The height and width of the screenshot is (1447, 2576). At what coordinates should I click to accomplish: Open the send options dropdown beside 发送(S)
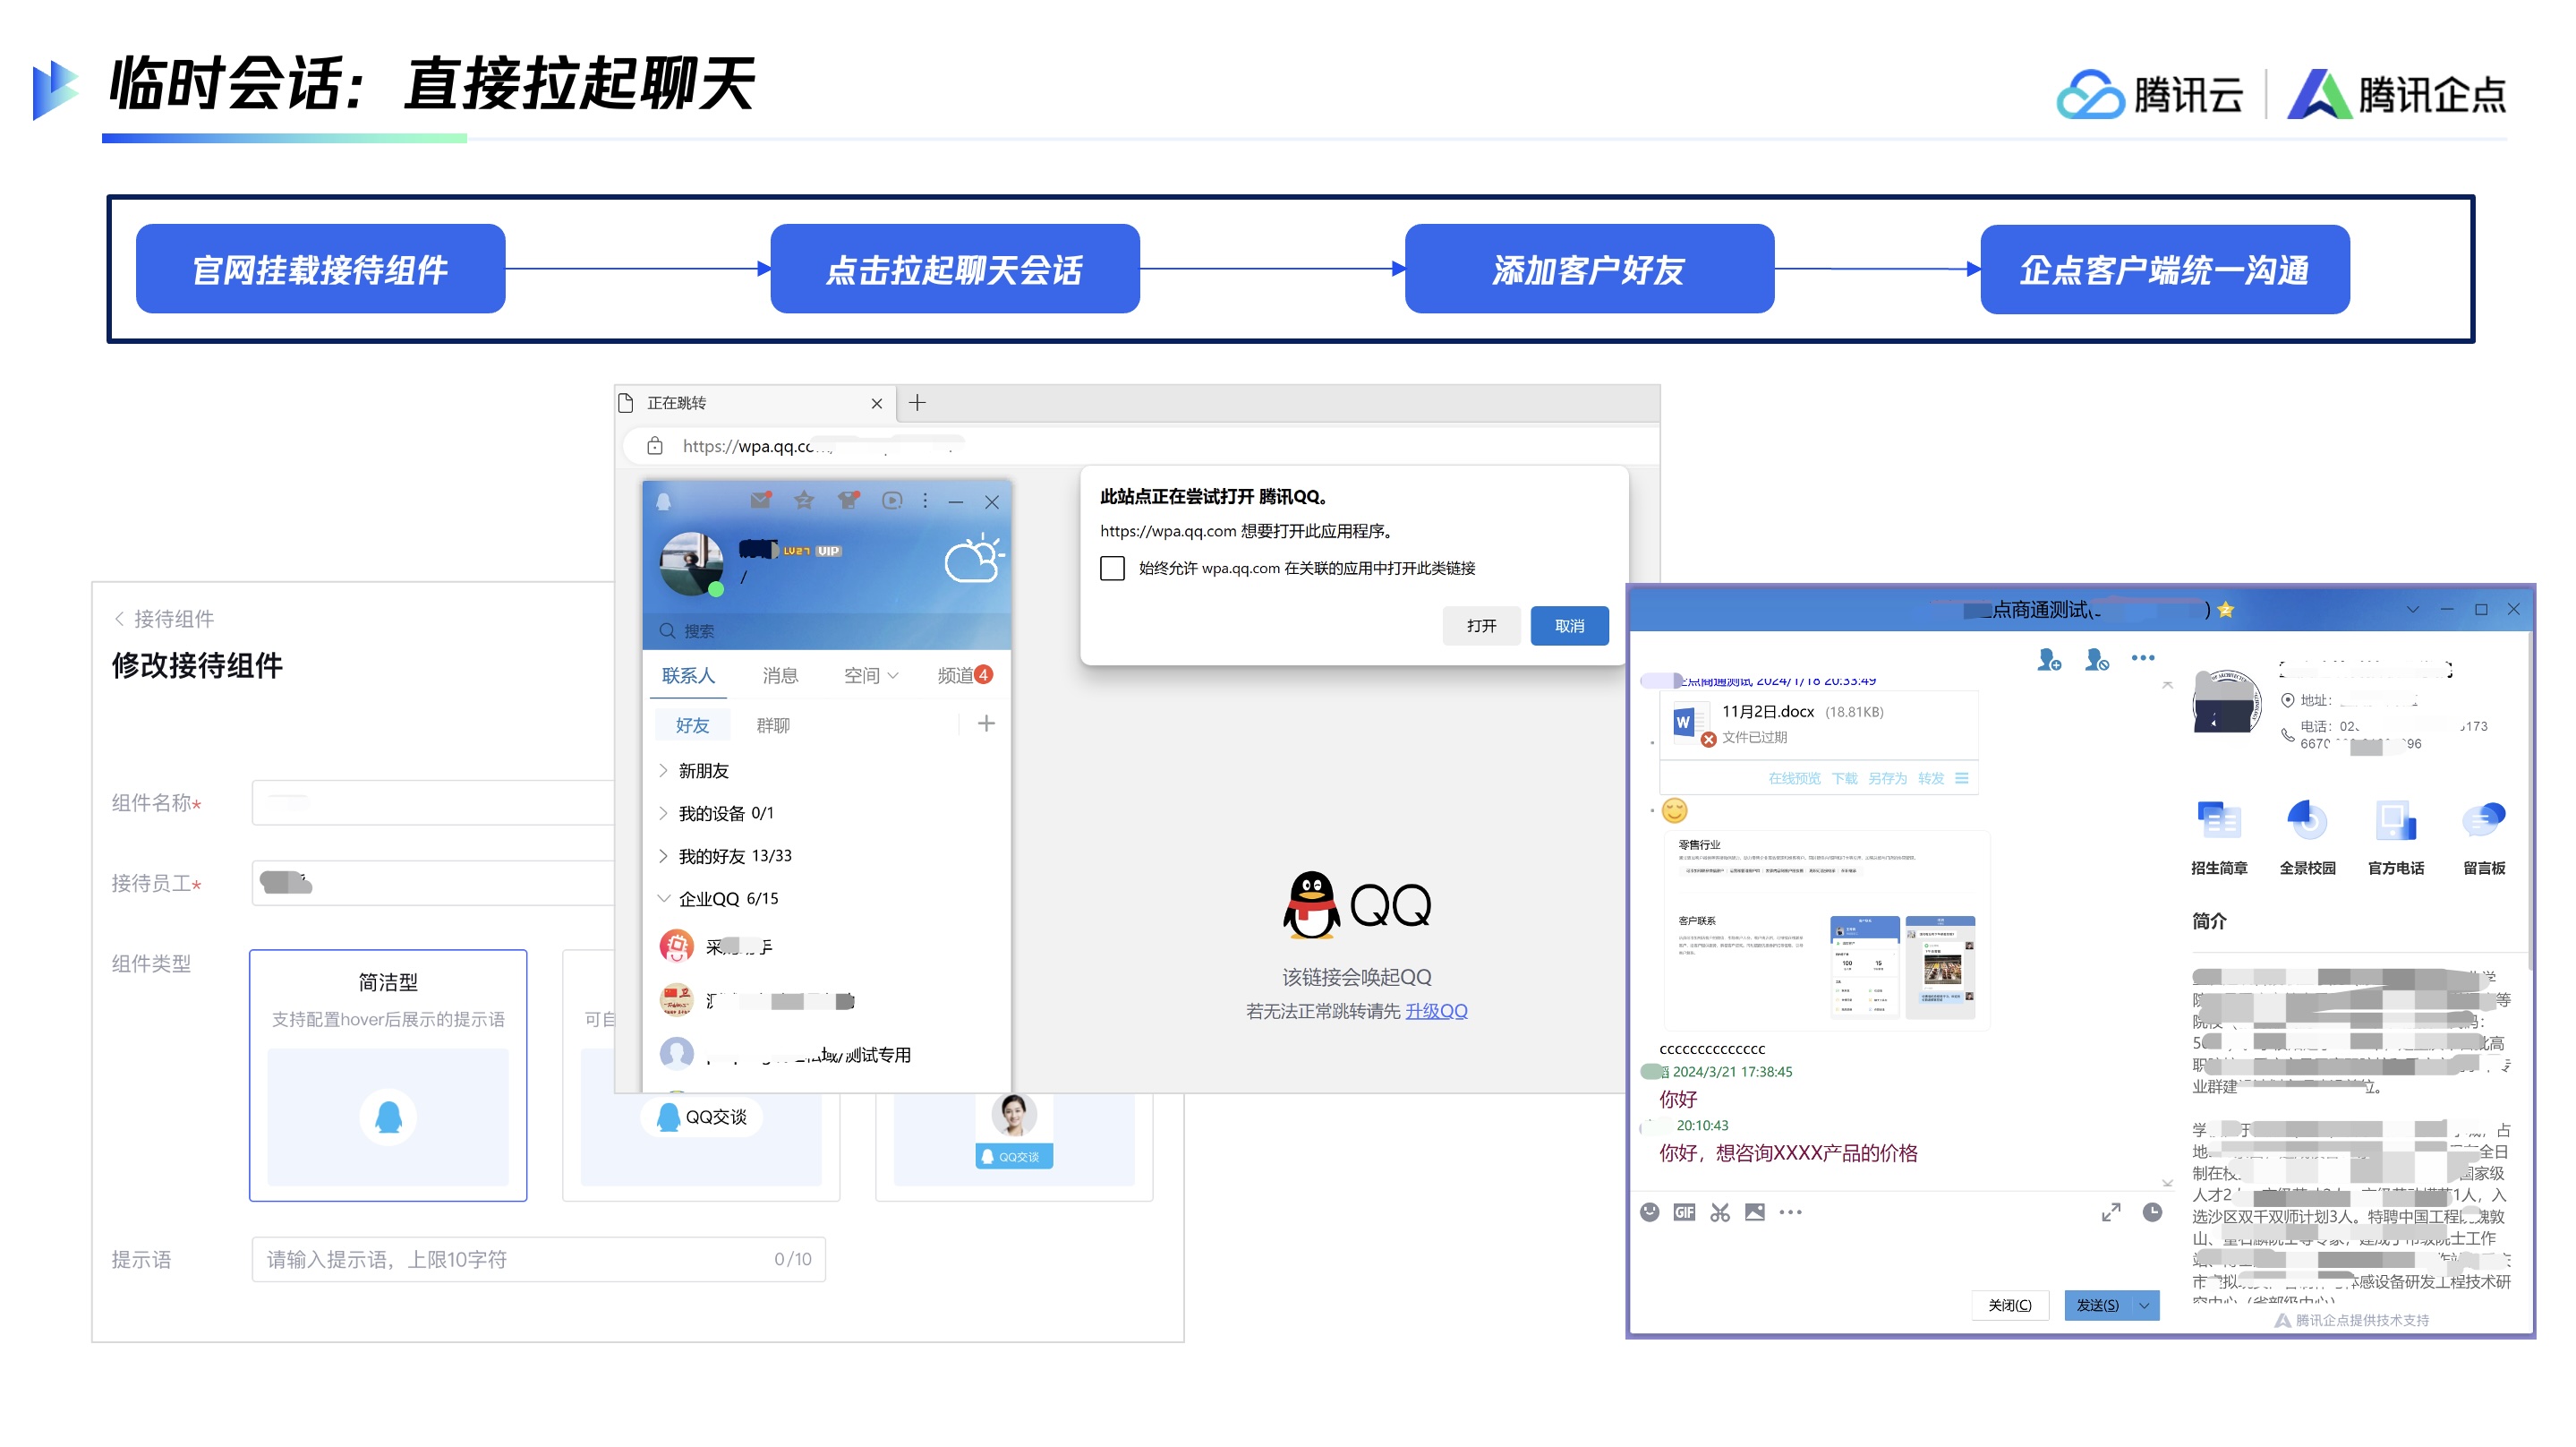tap(2143, 1305)
